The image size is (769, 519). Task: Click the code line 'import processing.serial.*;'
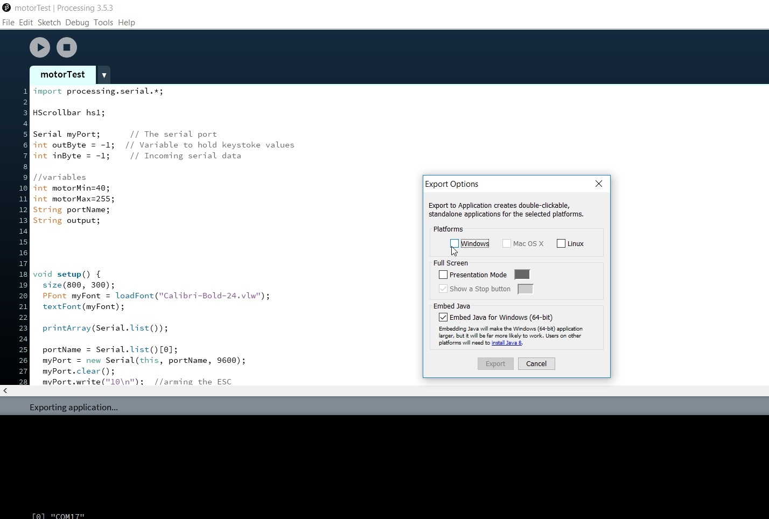[x=98, y=91]
